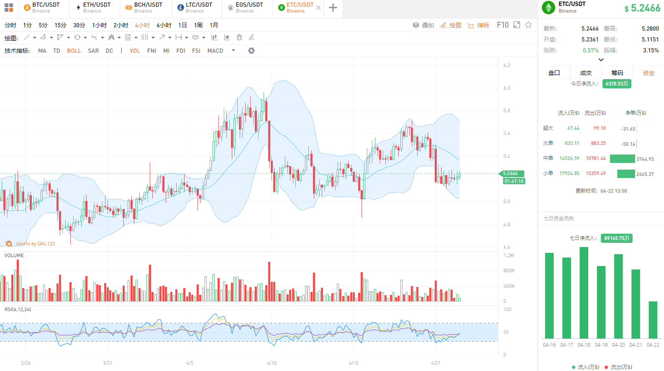Toggle the MA indicator

(x=42, y=51)
